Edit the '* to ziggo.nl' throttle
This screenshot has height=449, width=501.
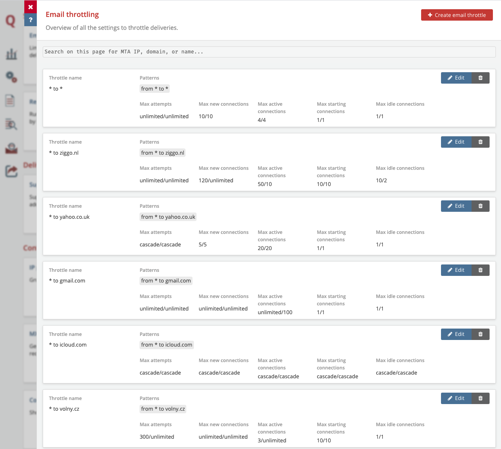(456, 142)
